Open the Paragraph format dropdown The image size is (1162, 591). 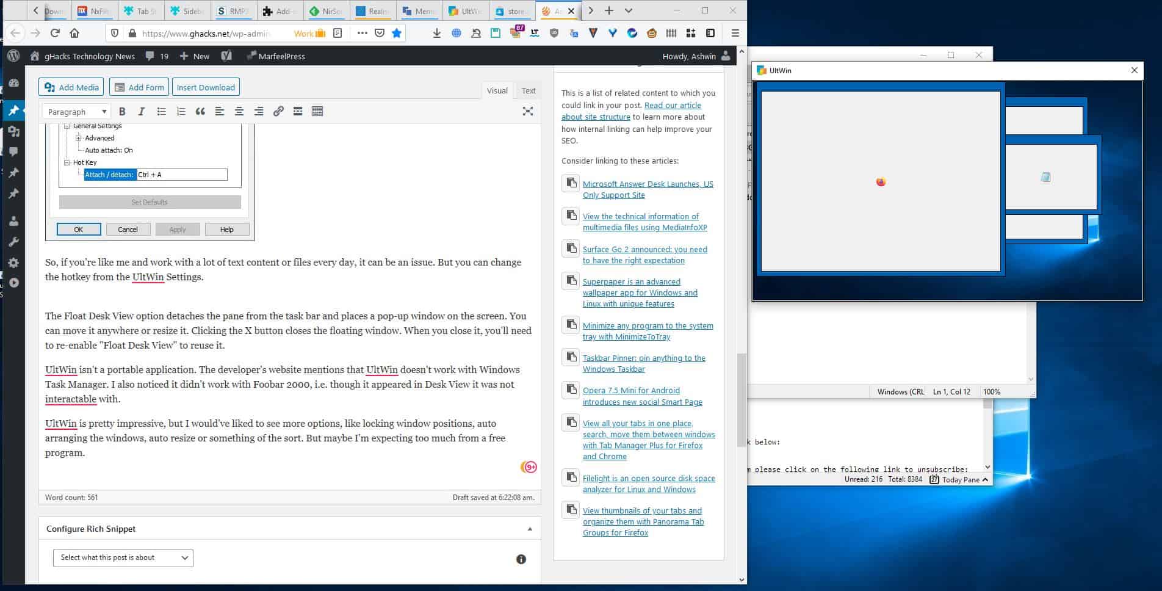(x=76, y=112)
